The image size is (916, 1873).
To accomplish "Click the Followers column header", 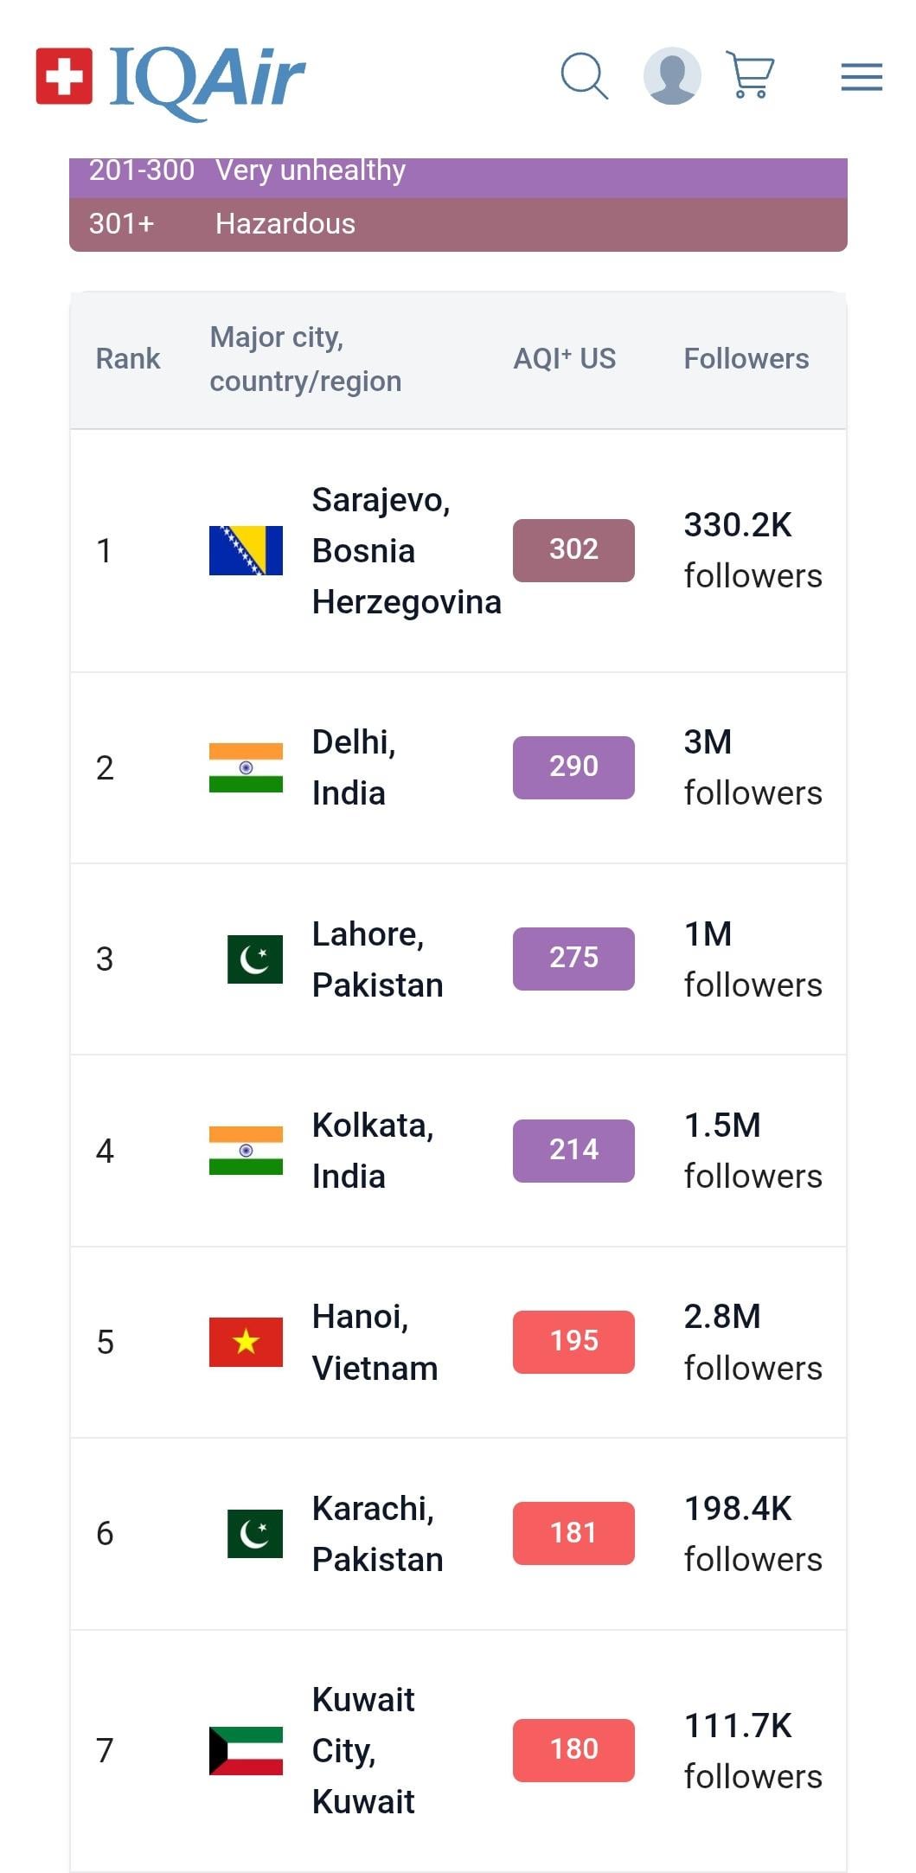I will pyautogui.click(x=746, y=359).
